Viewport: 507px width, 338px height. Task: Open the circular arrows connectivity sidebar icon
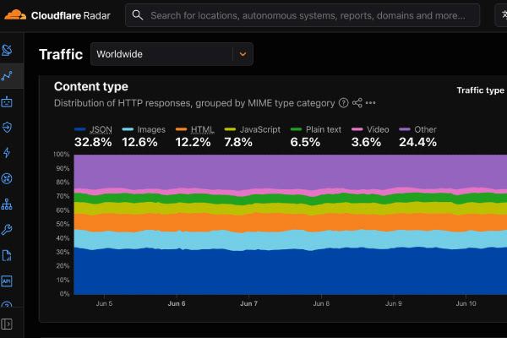(x=7, y=178)
